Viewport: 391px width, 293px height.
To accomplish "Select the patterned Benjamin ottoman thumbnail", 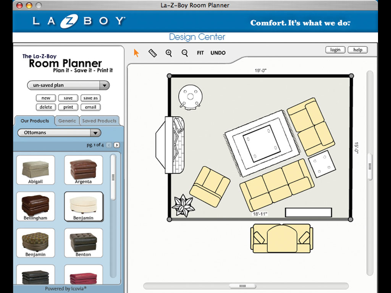I will [x=36, y=243].
